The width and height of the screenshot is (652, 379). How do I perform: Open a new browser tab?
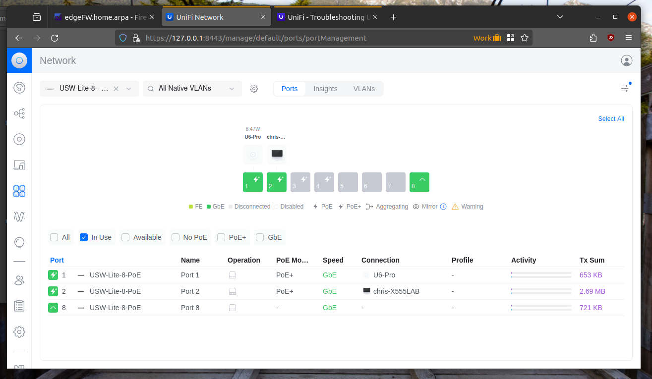click(393, 17)
